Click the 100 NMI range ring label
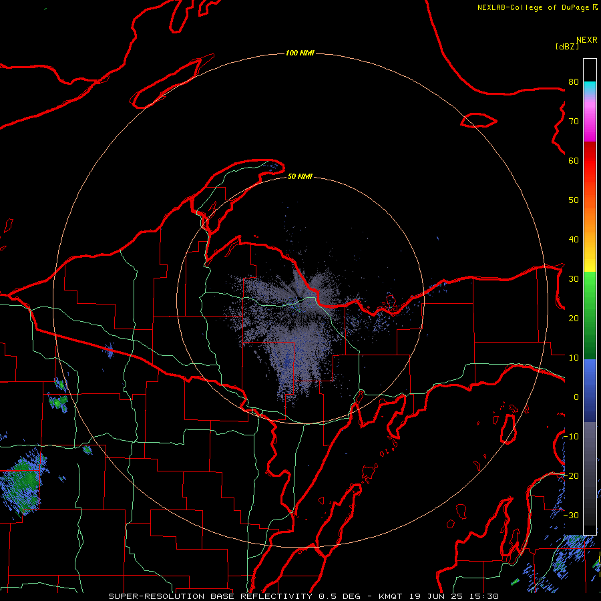The image size is (601, 601). tap(300, 53)
